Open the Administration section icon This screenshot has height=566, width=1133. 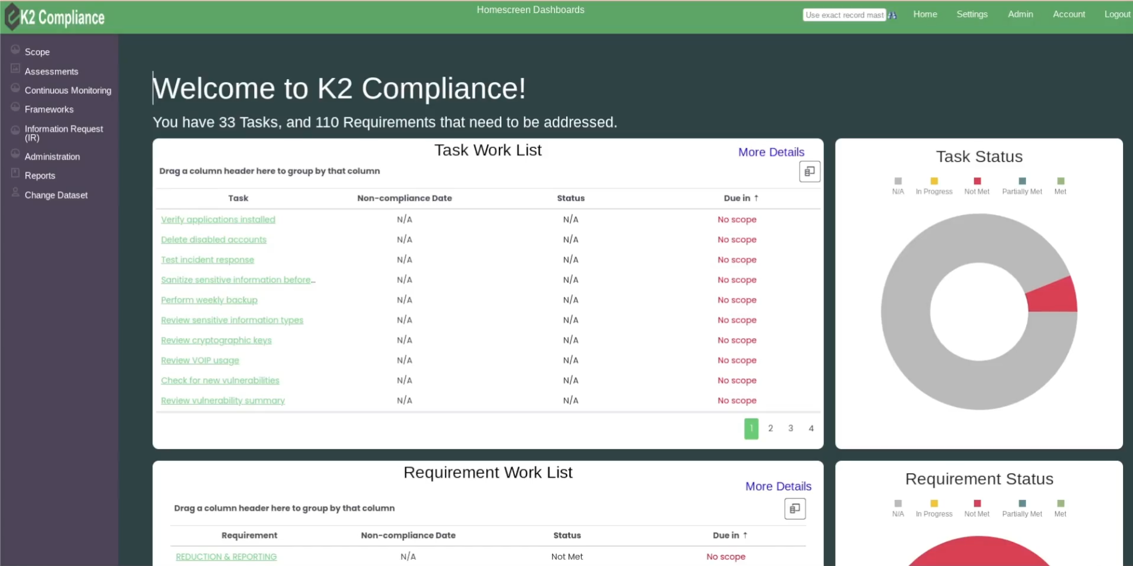[15, 153]
